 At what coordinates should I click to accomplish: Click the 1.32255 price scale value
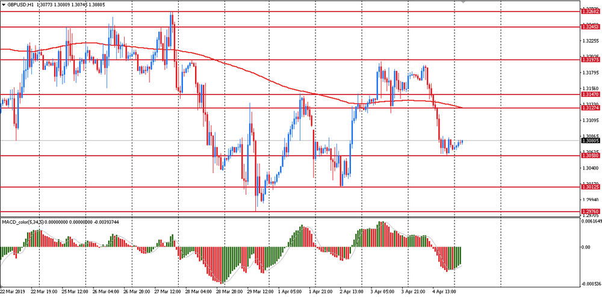tap(591, 41)
